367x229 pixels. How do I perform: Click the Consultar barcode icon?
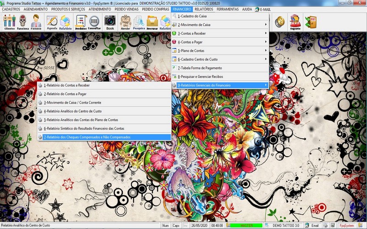95,22
